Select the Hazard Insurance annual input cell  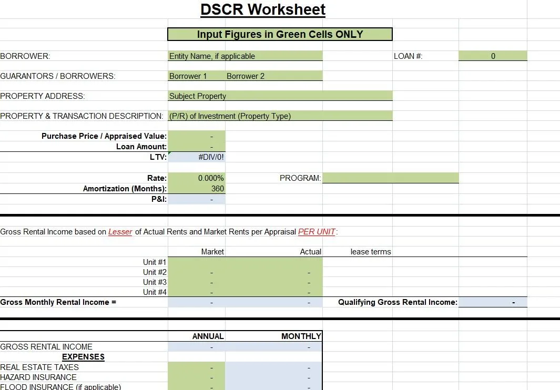coord(197,377)
